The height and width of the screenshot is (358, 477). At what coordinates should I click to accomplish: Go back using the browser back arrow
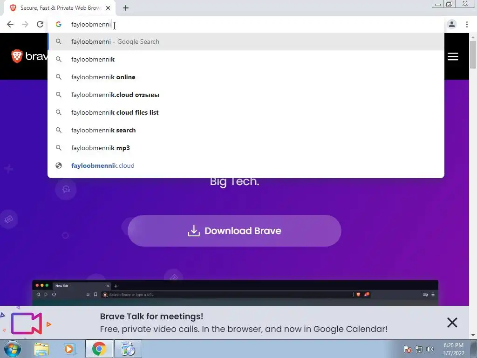(10, 24)
